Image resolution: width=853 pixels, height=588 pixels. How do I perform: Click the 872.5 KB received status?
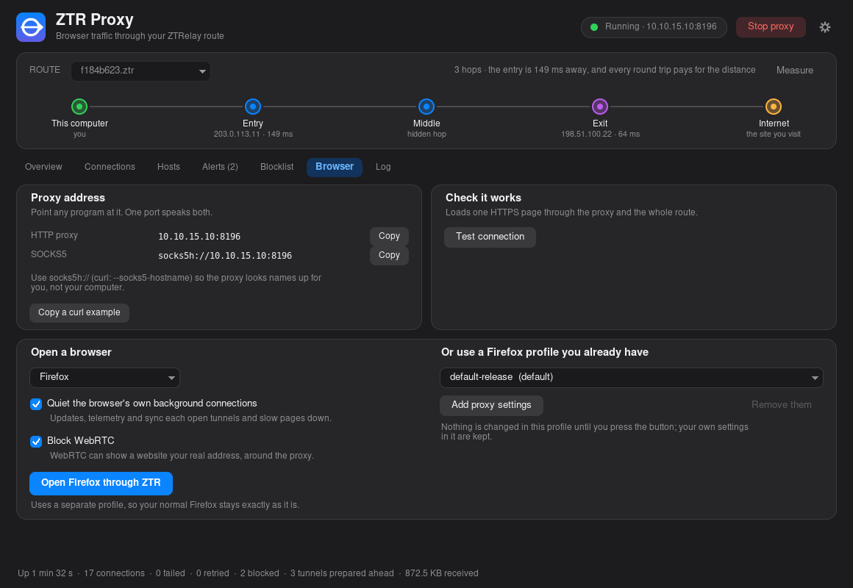[442, 573]
